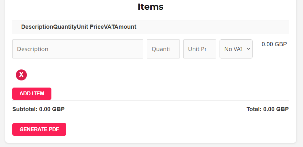Image resolution: width=303 pixels, height=147 pixels.
Task: Expand VAT options via the chevron arrow
Action: (248, 49)
